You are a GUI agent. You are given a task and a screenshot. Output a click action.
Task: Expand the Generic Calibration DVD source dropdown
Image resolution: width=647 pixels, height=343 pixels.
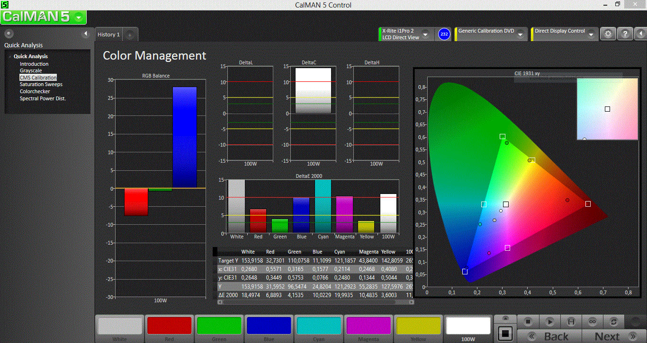520,35
